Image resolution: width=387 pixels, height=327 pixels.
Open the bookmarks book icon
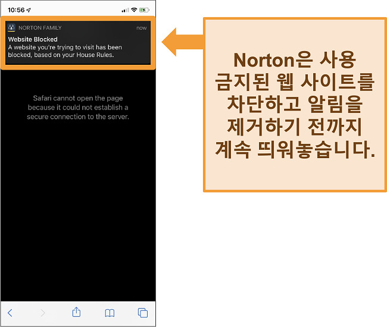(x=110, y=313)
